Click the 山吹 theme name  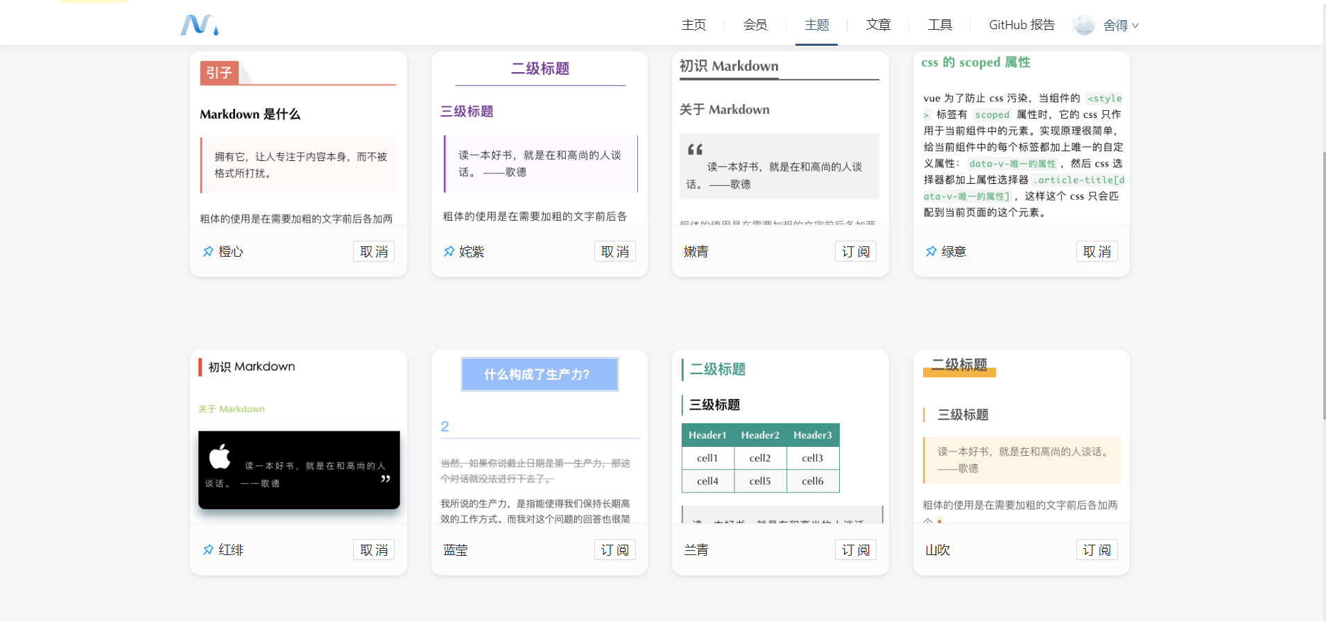coord(938,550)
